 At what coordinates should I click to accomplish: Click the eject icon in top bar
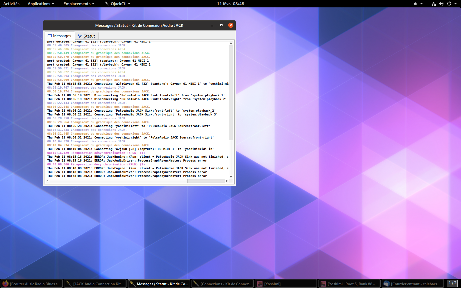[x=415, y=4]
